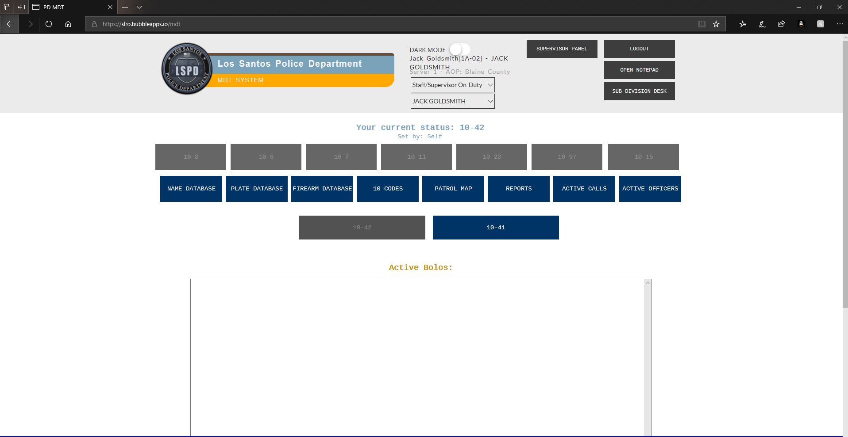Click the browser forward arrow
Viewport: 848px width, 437px height.
(x=29, y=24)
